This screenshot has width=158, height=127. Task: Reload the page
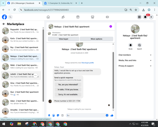click(15, 10)
